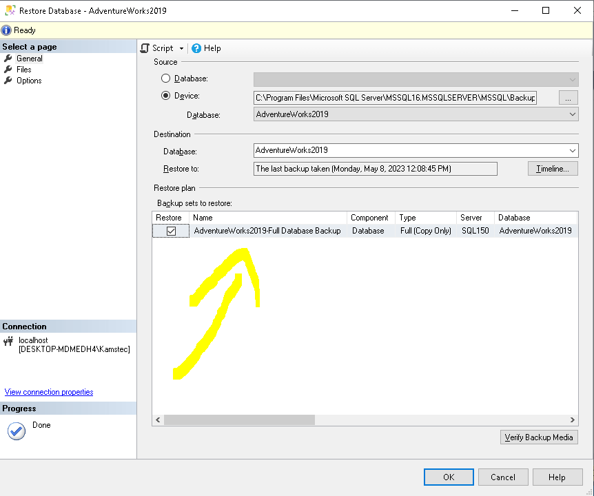
Task: Click the Restore Database window title icon
Action: click(10, 10)
